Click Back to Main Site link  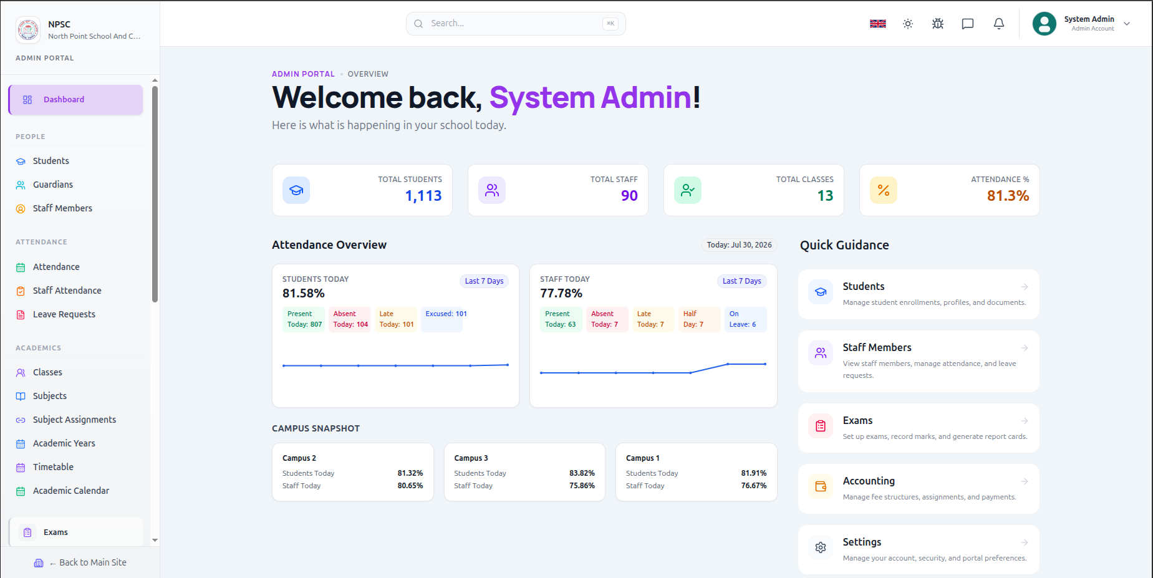(80, 562)
